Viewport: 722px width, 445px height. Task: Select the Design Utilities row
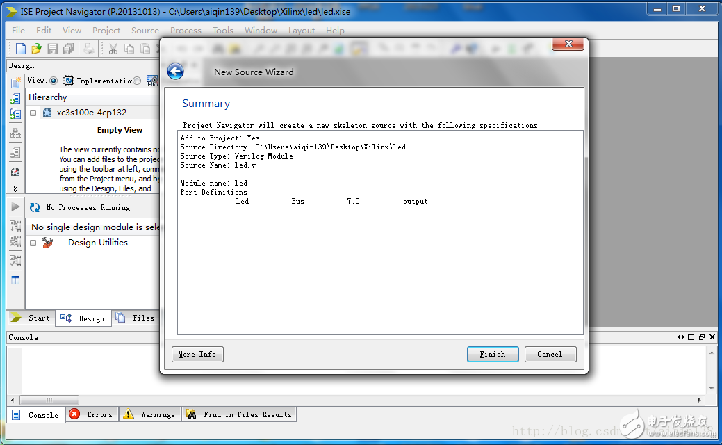pos(97,242)
